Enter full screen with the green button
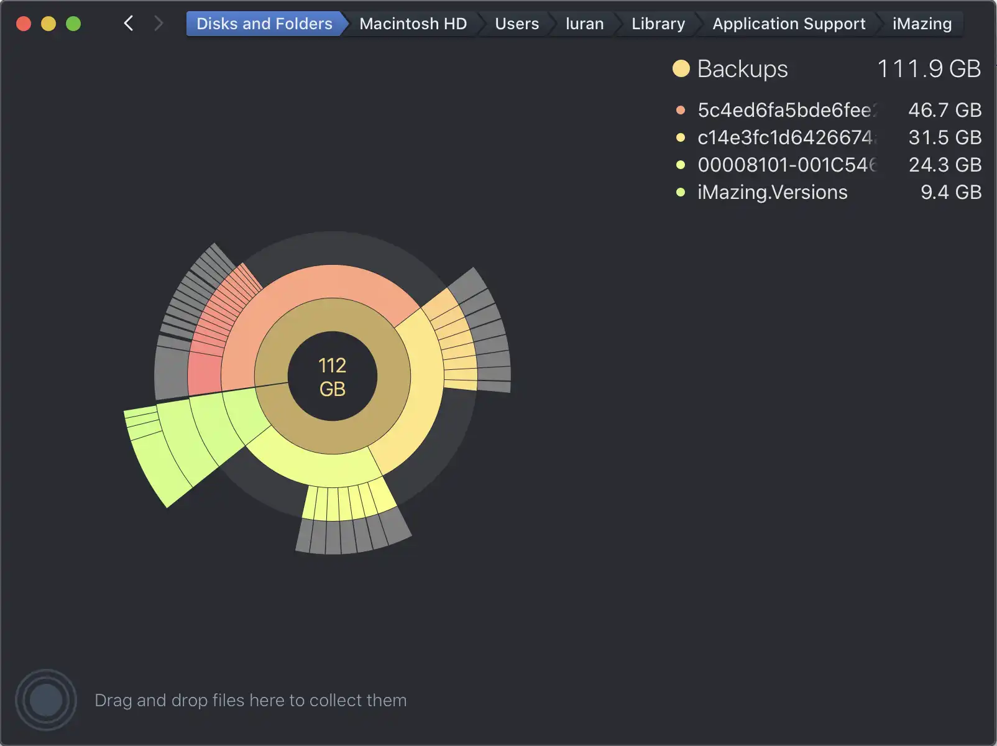The width and height of the screenshot is (997, 746). pos(73,24)
